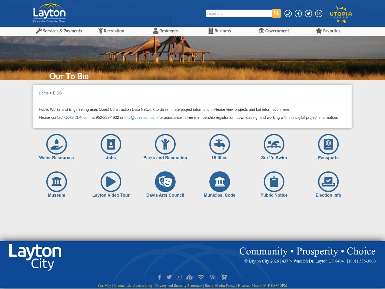Image resolution: width=385 pixels, height=289 pixels.
Task: Open the QuestCDN.com link
Action: 77,117
